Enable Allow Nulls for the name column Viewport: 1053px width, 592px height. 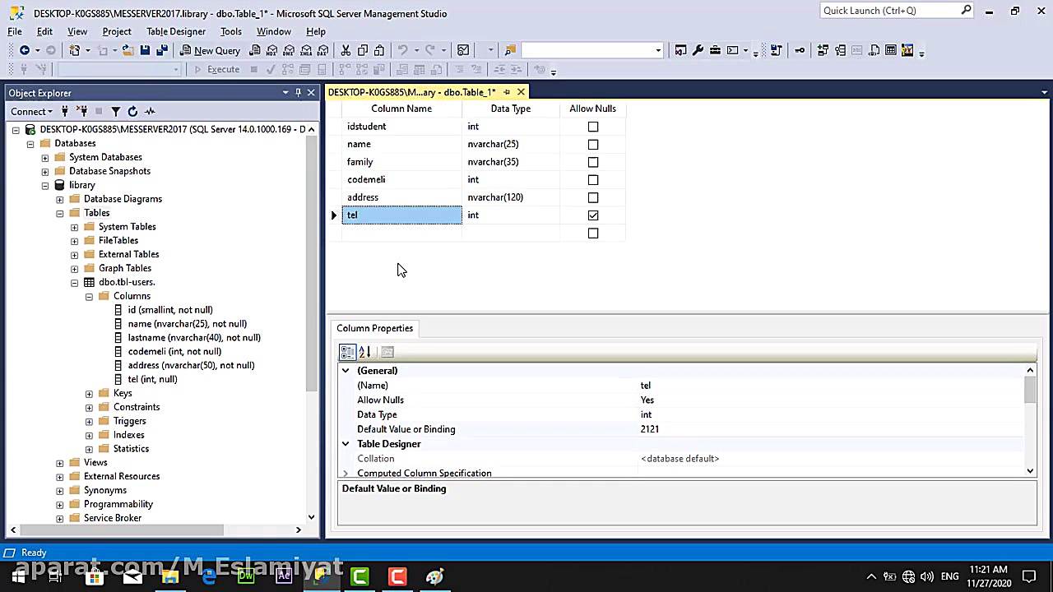click(592, 144)
